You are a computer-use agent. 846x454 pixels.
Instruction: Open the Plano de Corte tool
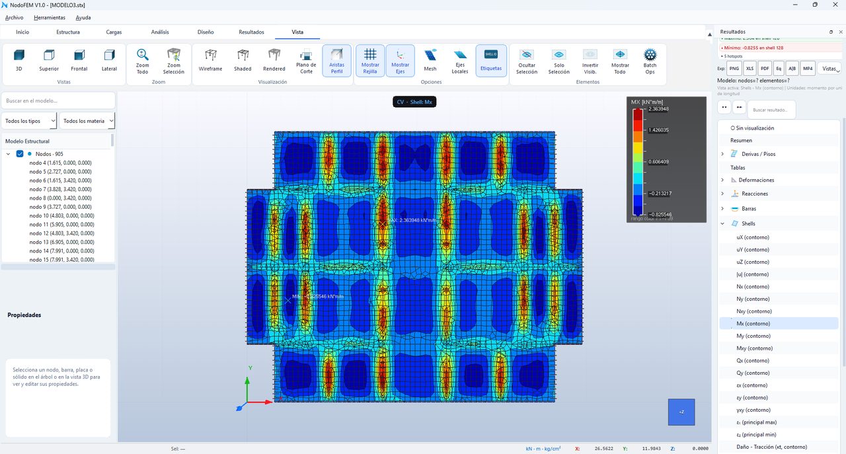coord(306,61)
